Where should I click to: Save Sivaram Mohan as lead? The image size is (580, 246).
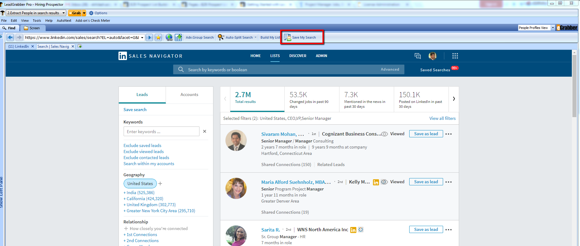coord(426,134)
